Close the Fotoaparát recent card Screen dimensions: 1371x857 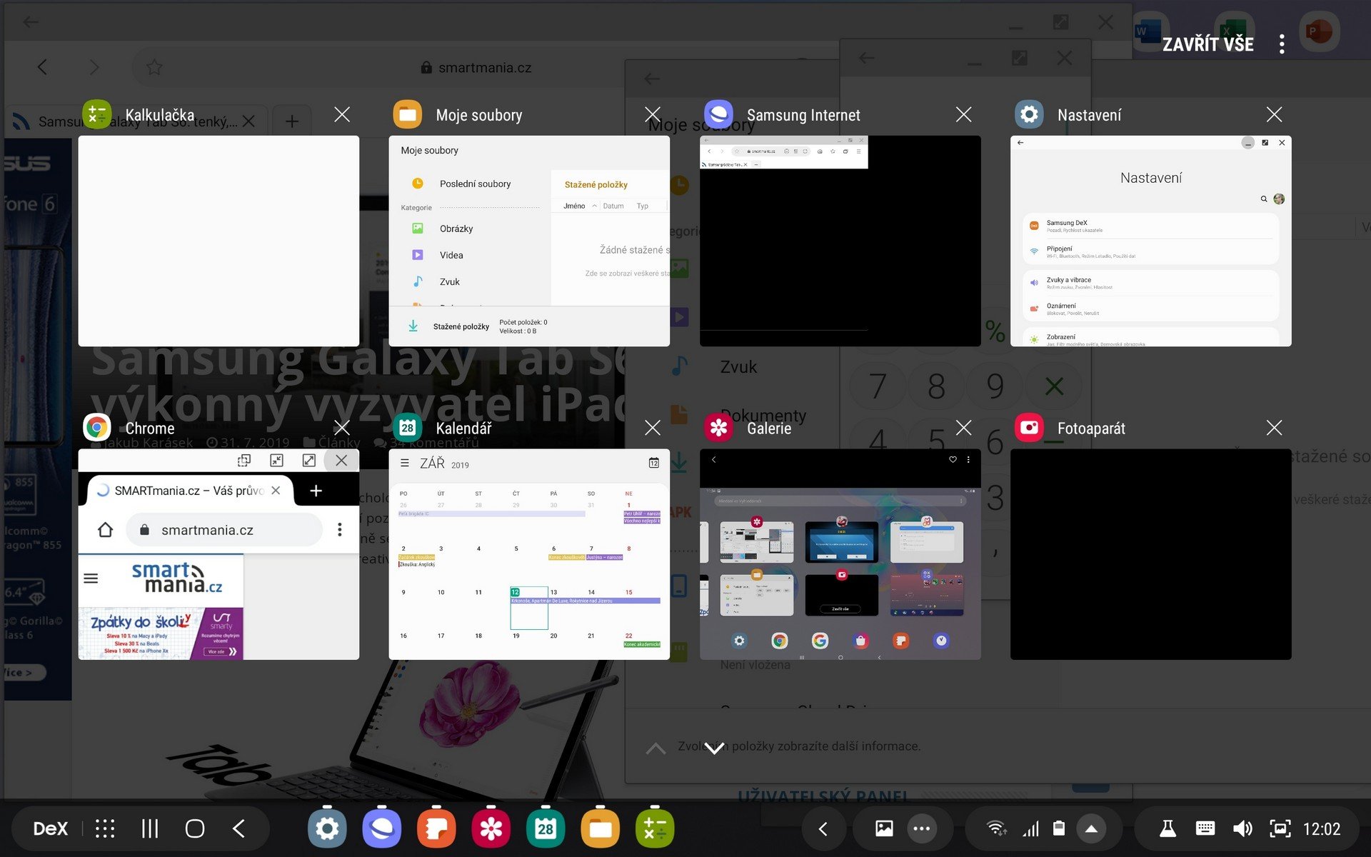1274,428
